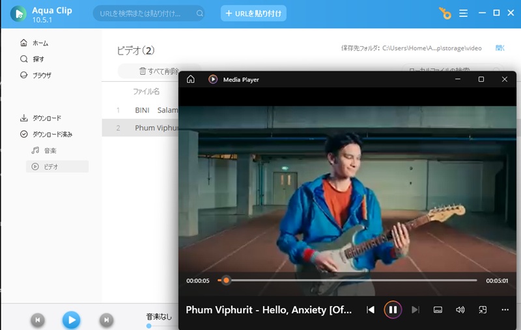The height and width of the screenshot is (330, 521).
Task: Open the Aqua Clip hamburger menu
Action: tap(463, 13)
